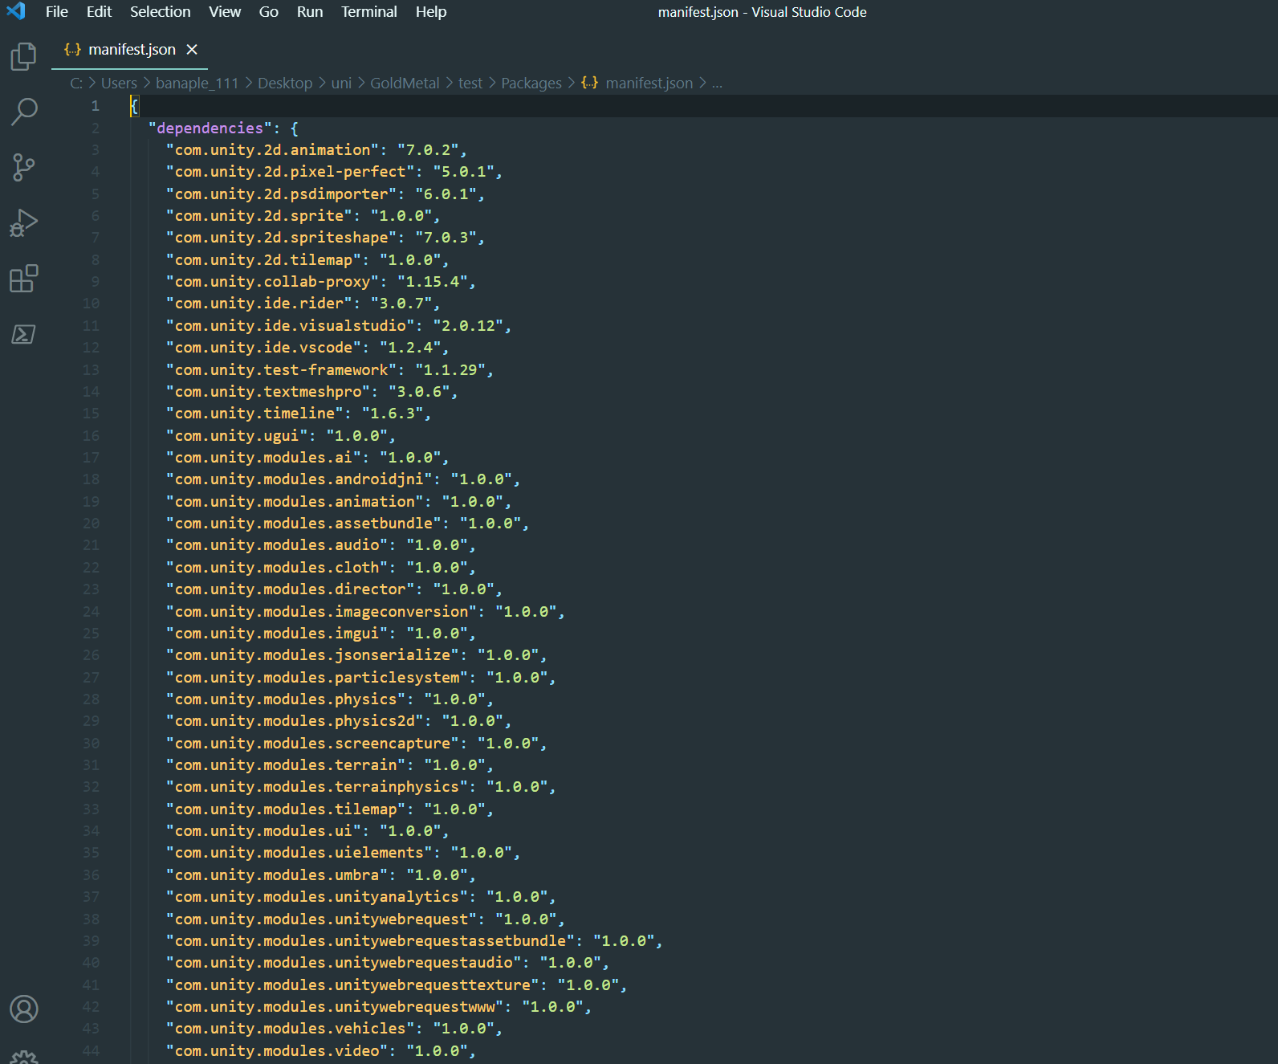Click "com.unity.modules.uielements" key text
This screenshot has width=1278, height=1064.
click(299, 853)
